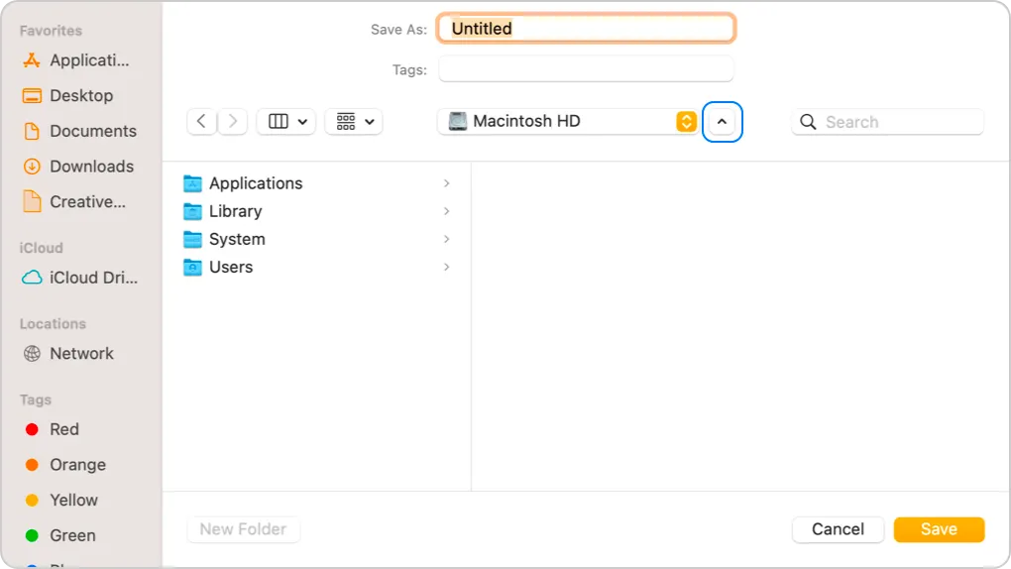Open Downloads from the sidebar
1011x569 pixels.
91,167
